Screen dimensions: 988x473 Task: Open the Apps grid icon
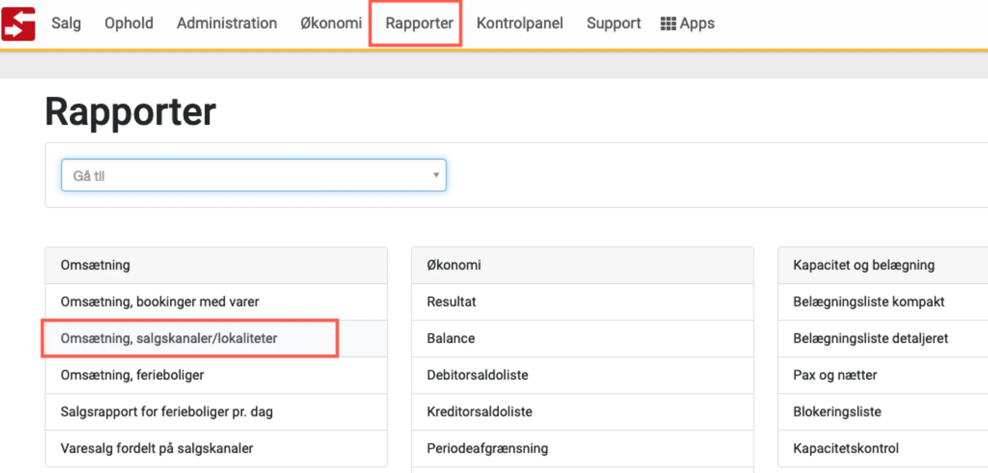click(668, 24)
